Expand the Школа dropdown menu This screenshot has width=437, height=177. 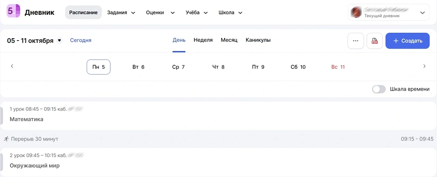click(x=231, y=12)
